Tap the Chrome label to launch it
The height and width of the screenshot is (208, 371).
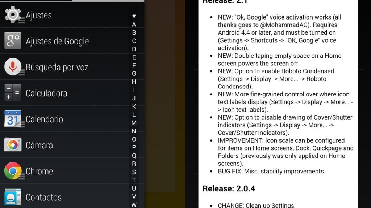click(x=39, y=171)
